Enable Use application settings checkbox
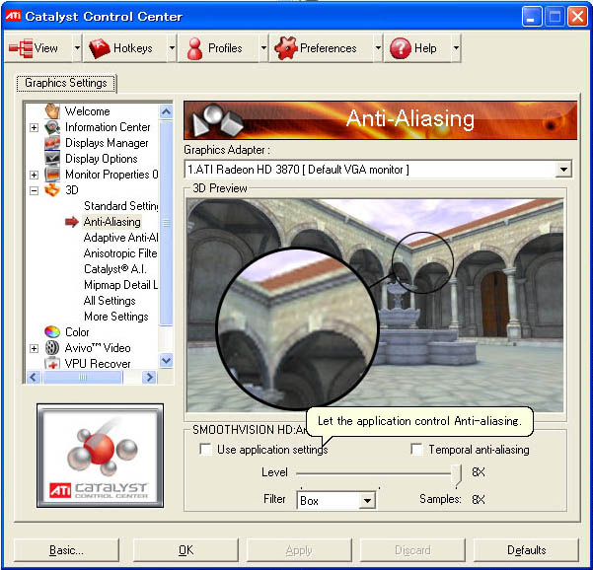This screenshot has height=570, width=593. coord(205,450)
